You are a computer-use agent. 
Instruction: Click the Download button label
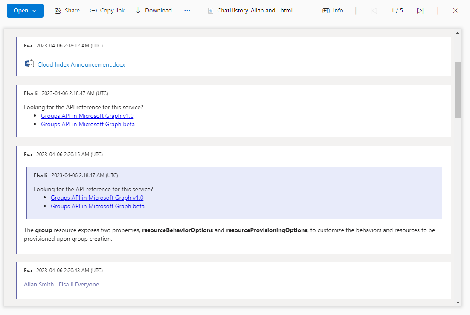point(159,11)
